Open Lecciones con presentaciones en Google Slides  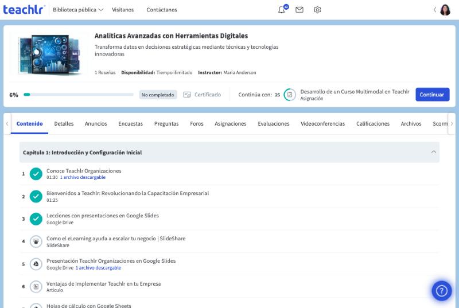pos(103,216)
